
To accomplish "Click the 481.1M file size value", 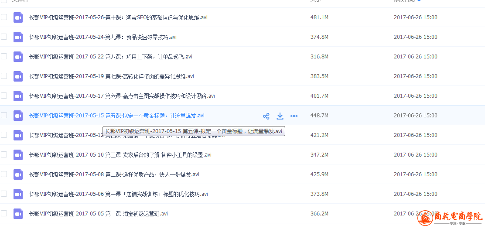I will 319,17.
